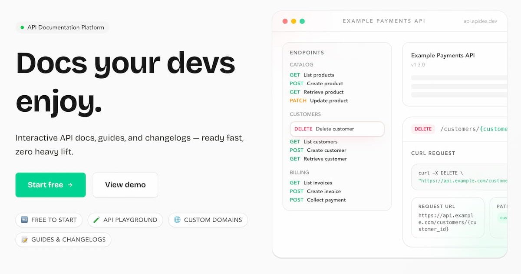521x274 pixels.
Task: Open the View demo button
Action: point(125,185)
